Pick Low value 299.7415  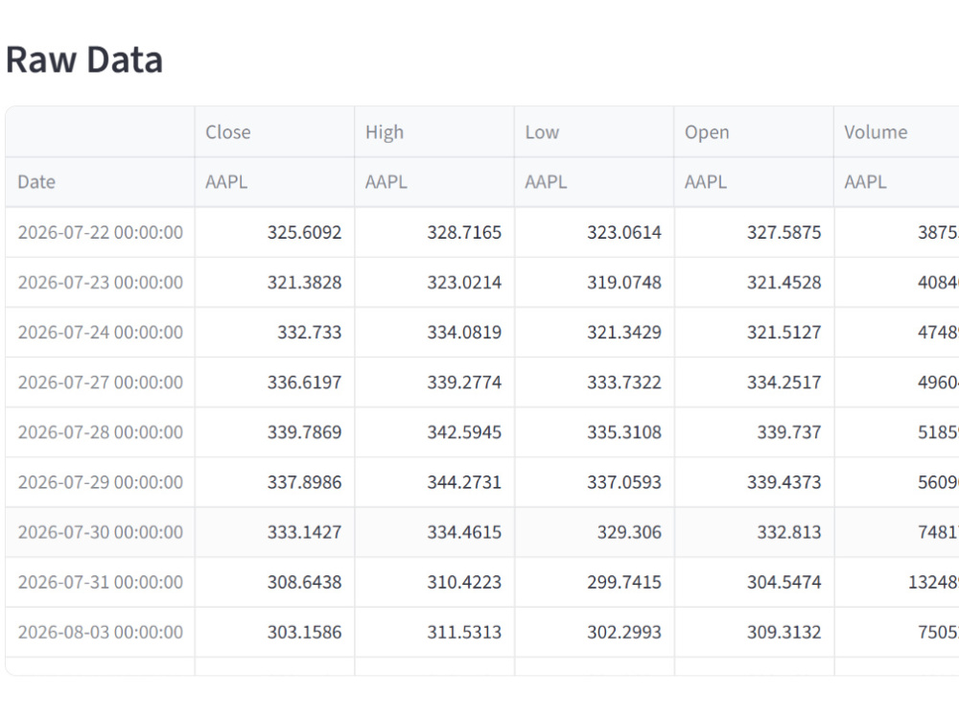coord(595,582)
